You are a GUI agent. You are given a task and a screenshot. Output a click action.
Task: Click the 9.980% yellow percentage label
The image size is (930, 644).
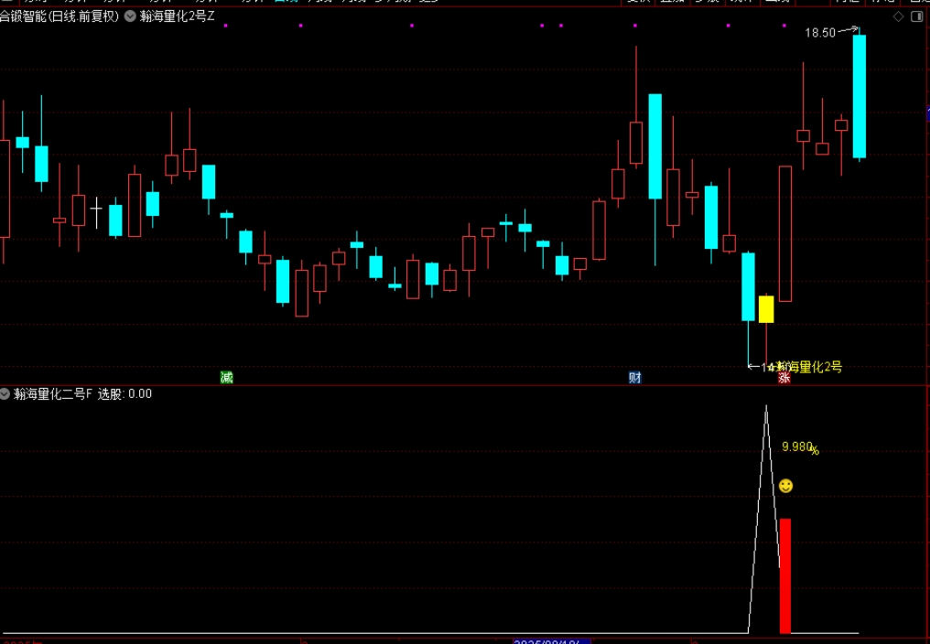point(799,447)
